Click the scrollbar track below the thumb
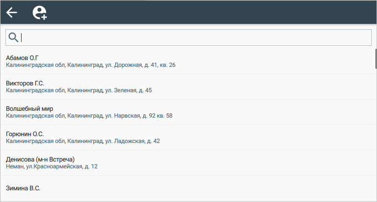The image size is (377, 202). click(375, 137)
